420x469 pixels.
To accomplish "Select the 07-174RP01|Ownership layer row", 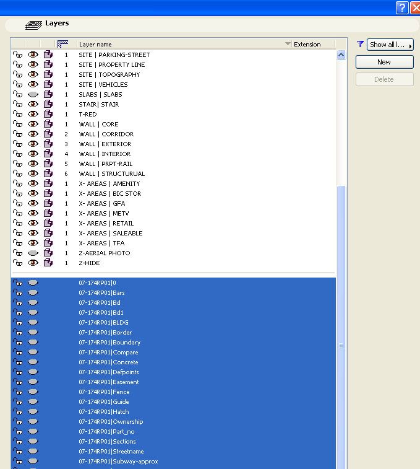I will tap(173, 421).
